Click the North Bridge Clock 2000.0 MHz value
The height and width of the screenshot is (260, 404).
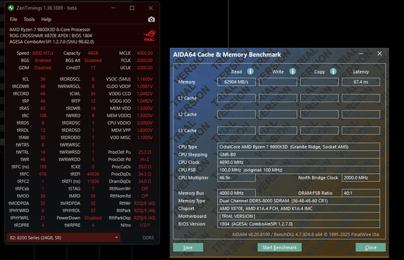coord(360,178)
